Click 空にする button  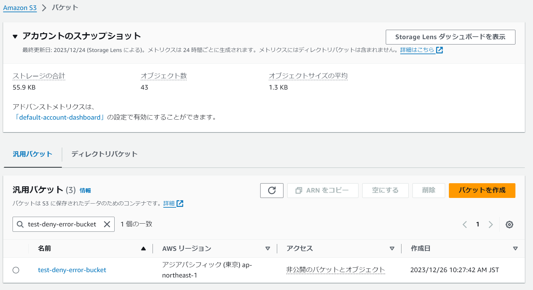tap(385, 190)
